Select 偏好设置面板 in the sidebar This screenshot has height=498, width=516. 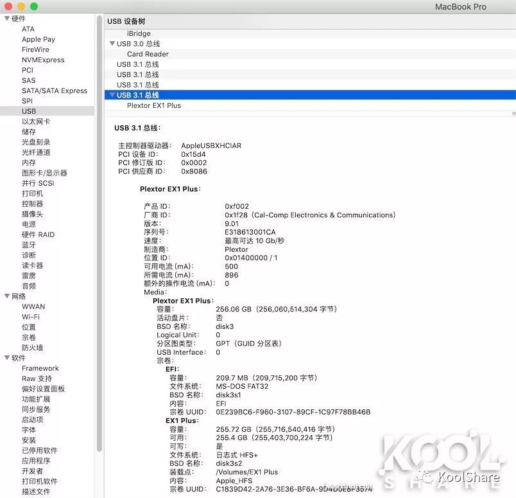(43, 389)
